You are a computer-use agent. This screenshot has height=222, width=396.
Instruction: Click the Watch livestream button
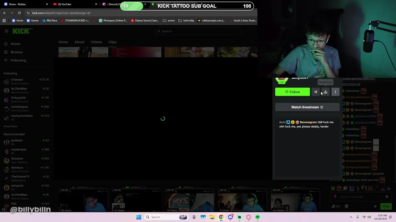pyautogui.click(x=307, y=107)
